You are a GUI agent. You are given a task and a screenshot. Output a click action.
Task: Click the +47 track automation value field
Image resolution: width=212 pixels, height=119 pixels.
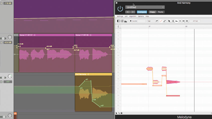(8, 82)
